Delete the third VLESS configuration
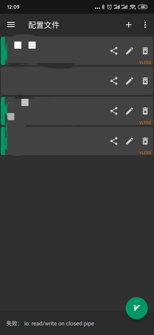The image size is (154, 335). click(145, 111)
